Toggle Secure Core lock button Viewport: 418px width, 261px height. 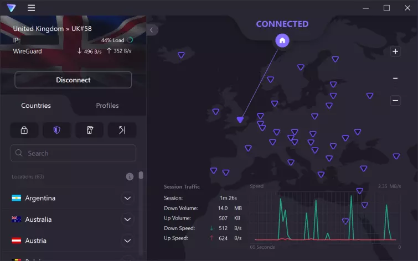coord(24,130)
